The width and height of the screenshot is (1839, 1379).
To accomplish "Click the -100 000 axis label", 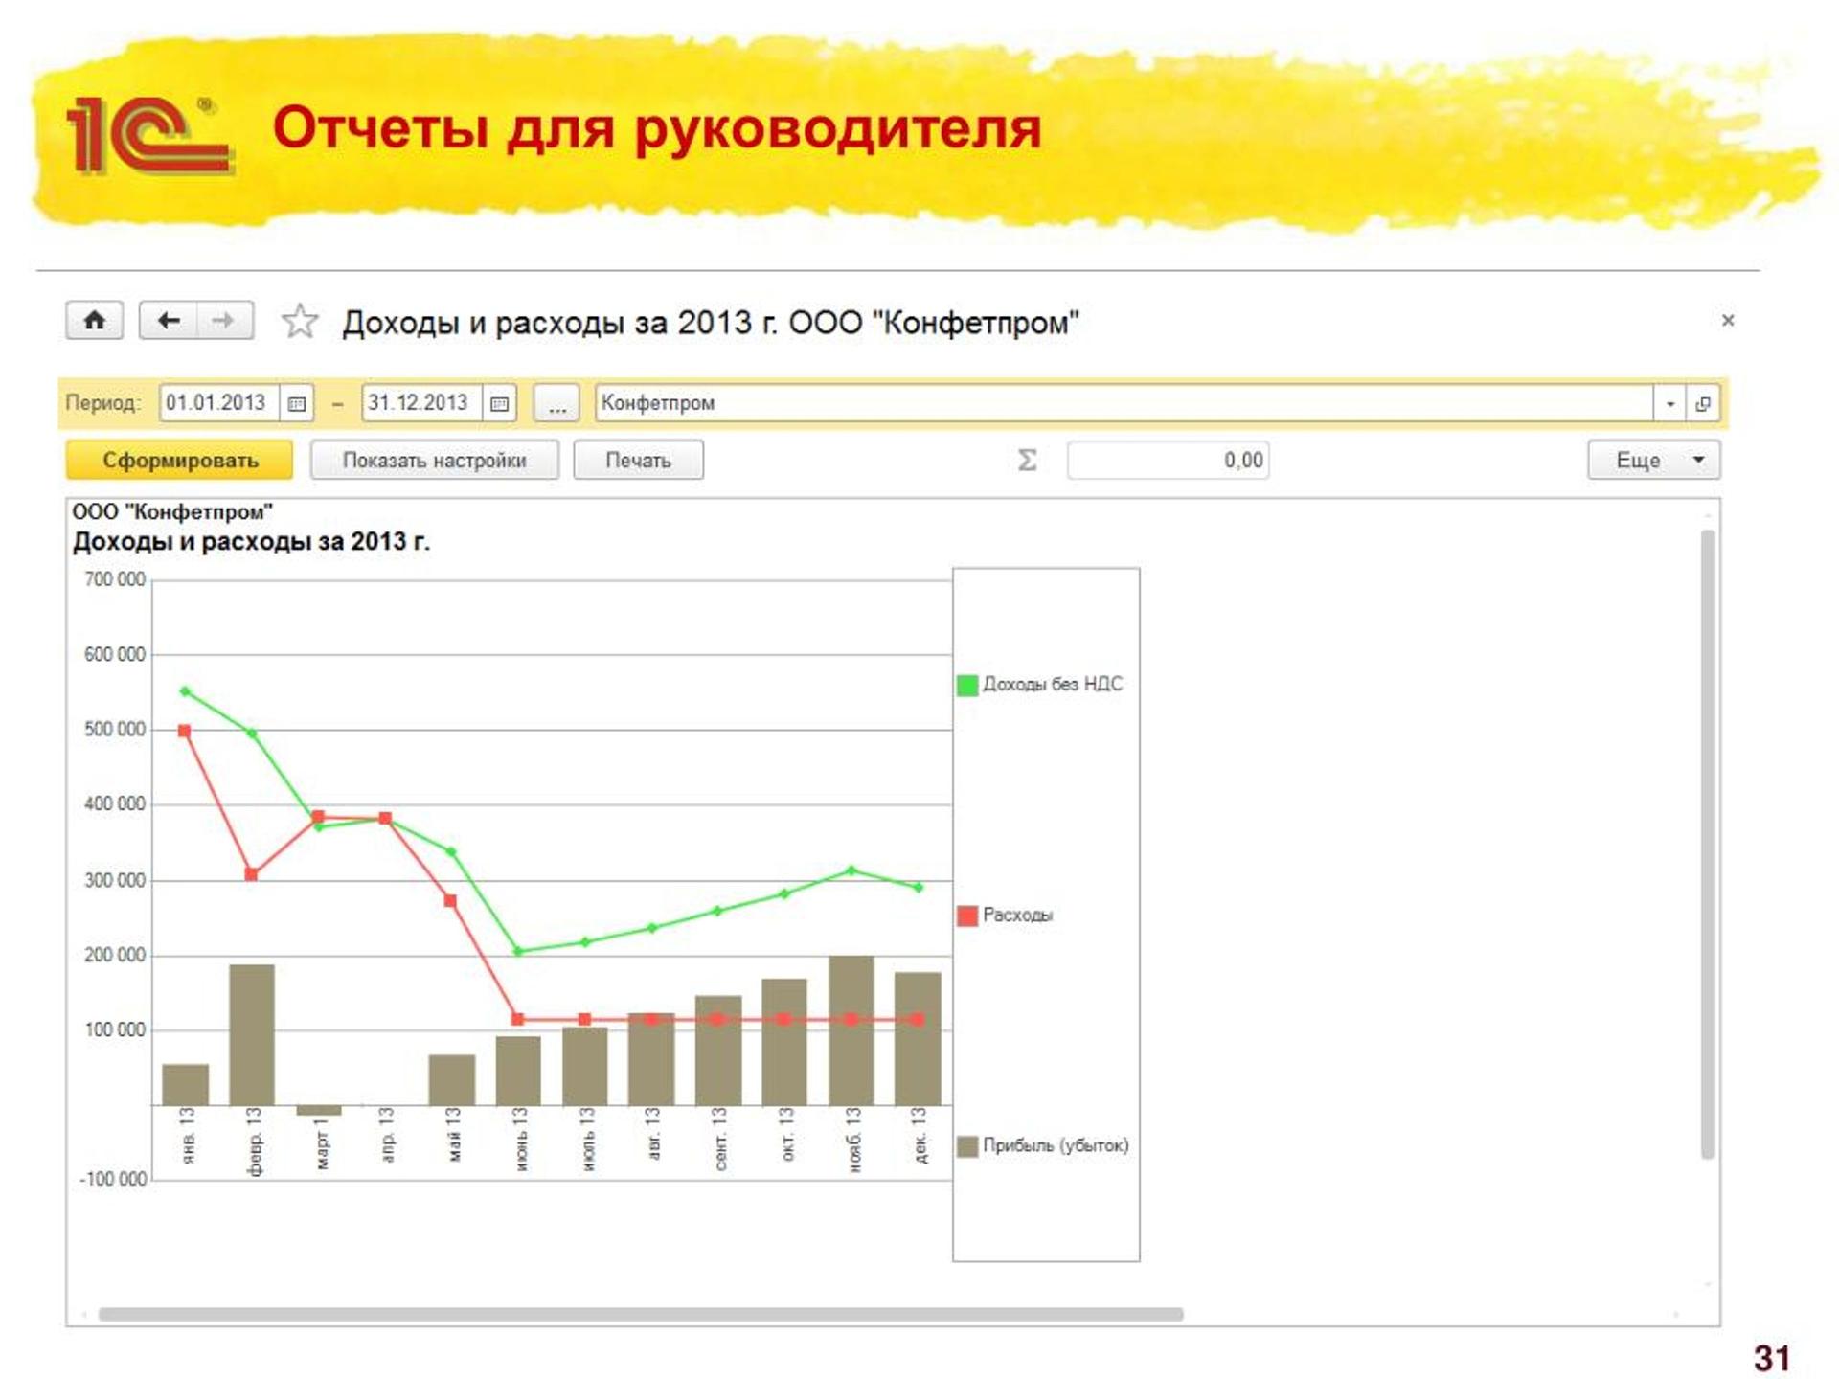I will pos(113,1180).
